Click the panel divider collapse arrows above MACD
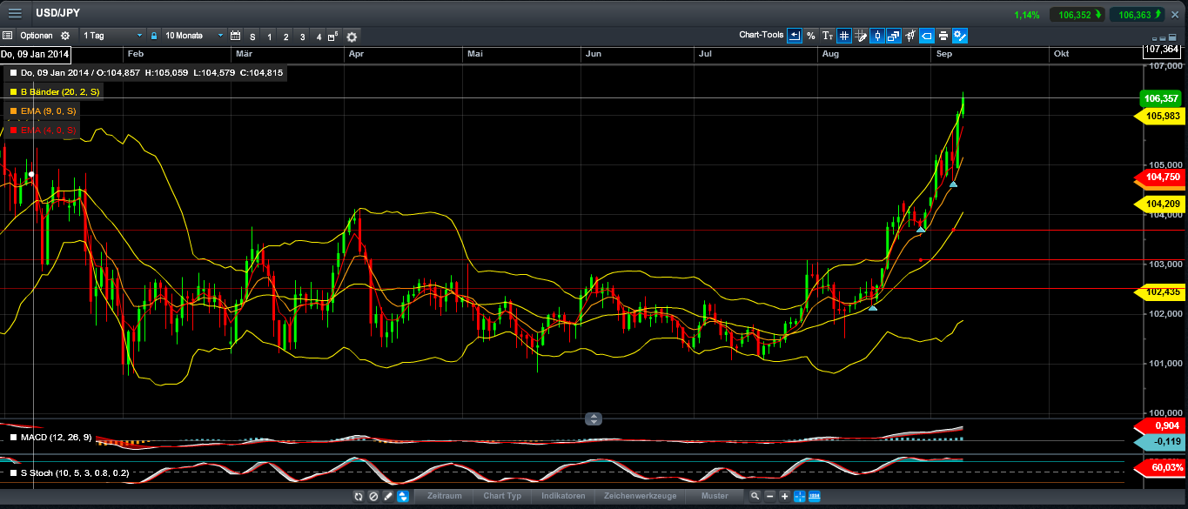The image size is (1188, 509). coord(594,419)
